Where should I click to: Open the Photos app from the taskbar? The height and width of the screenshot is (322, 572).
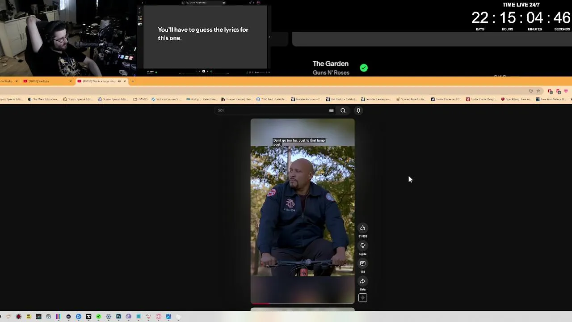(x=168, y=317)
